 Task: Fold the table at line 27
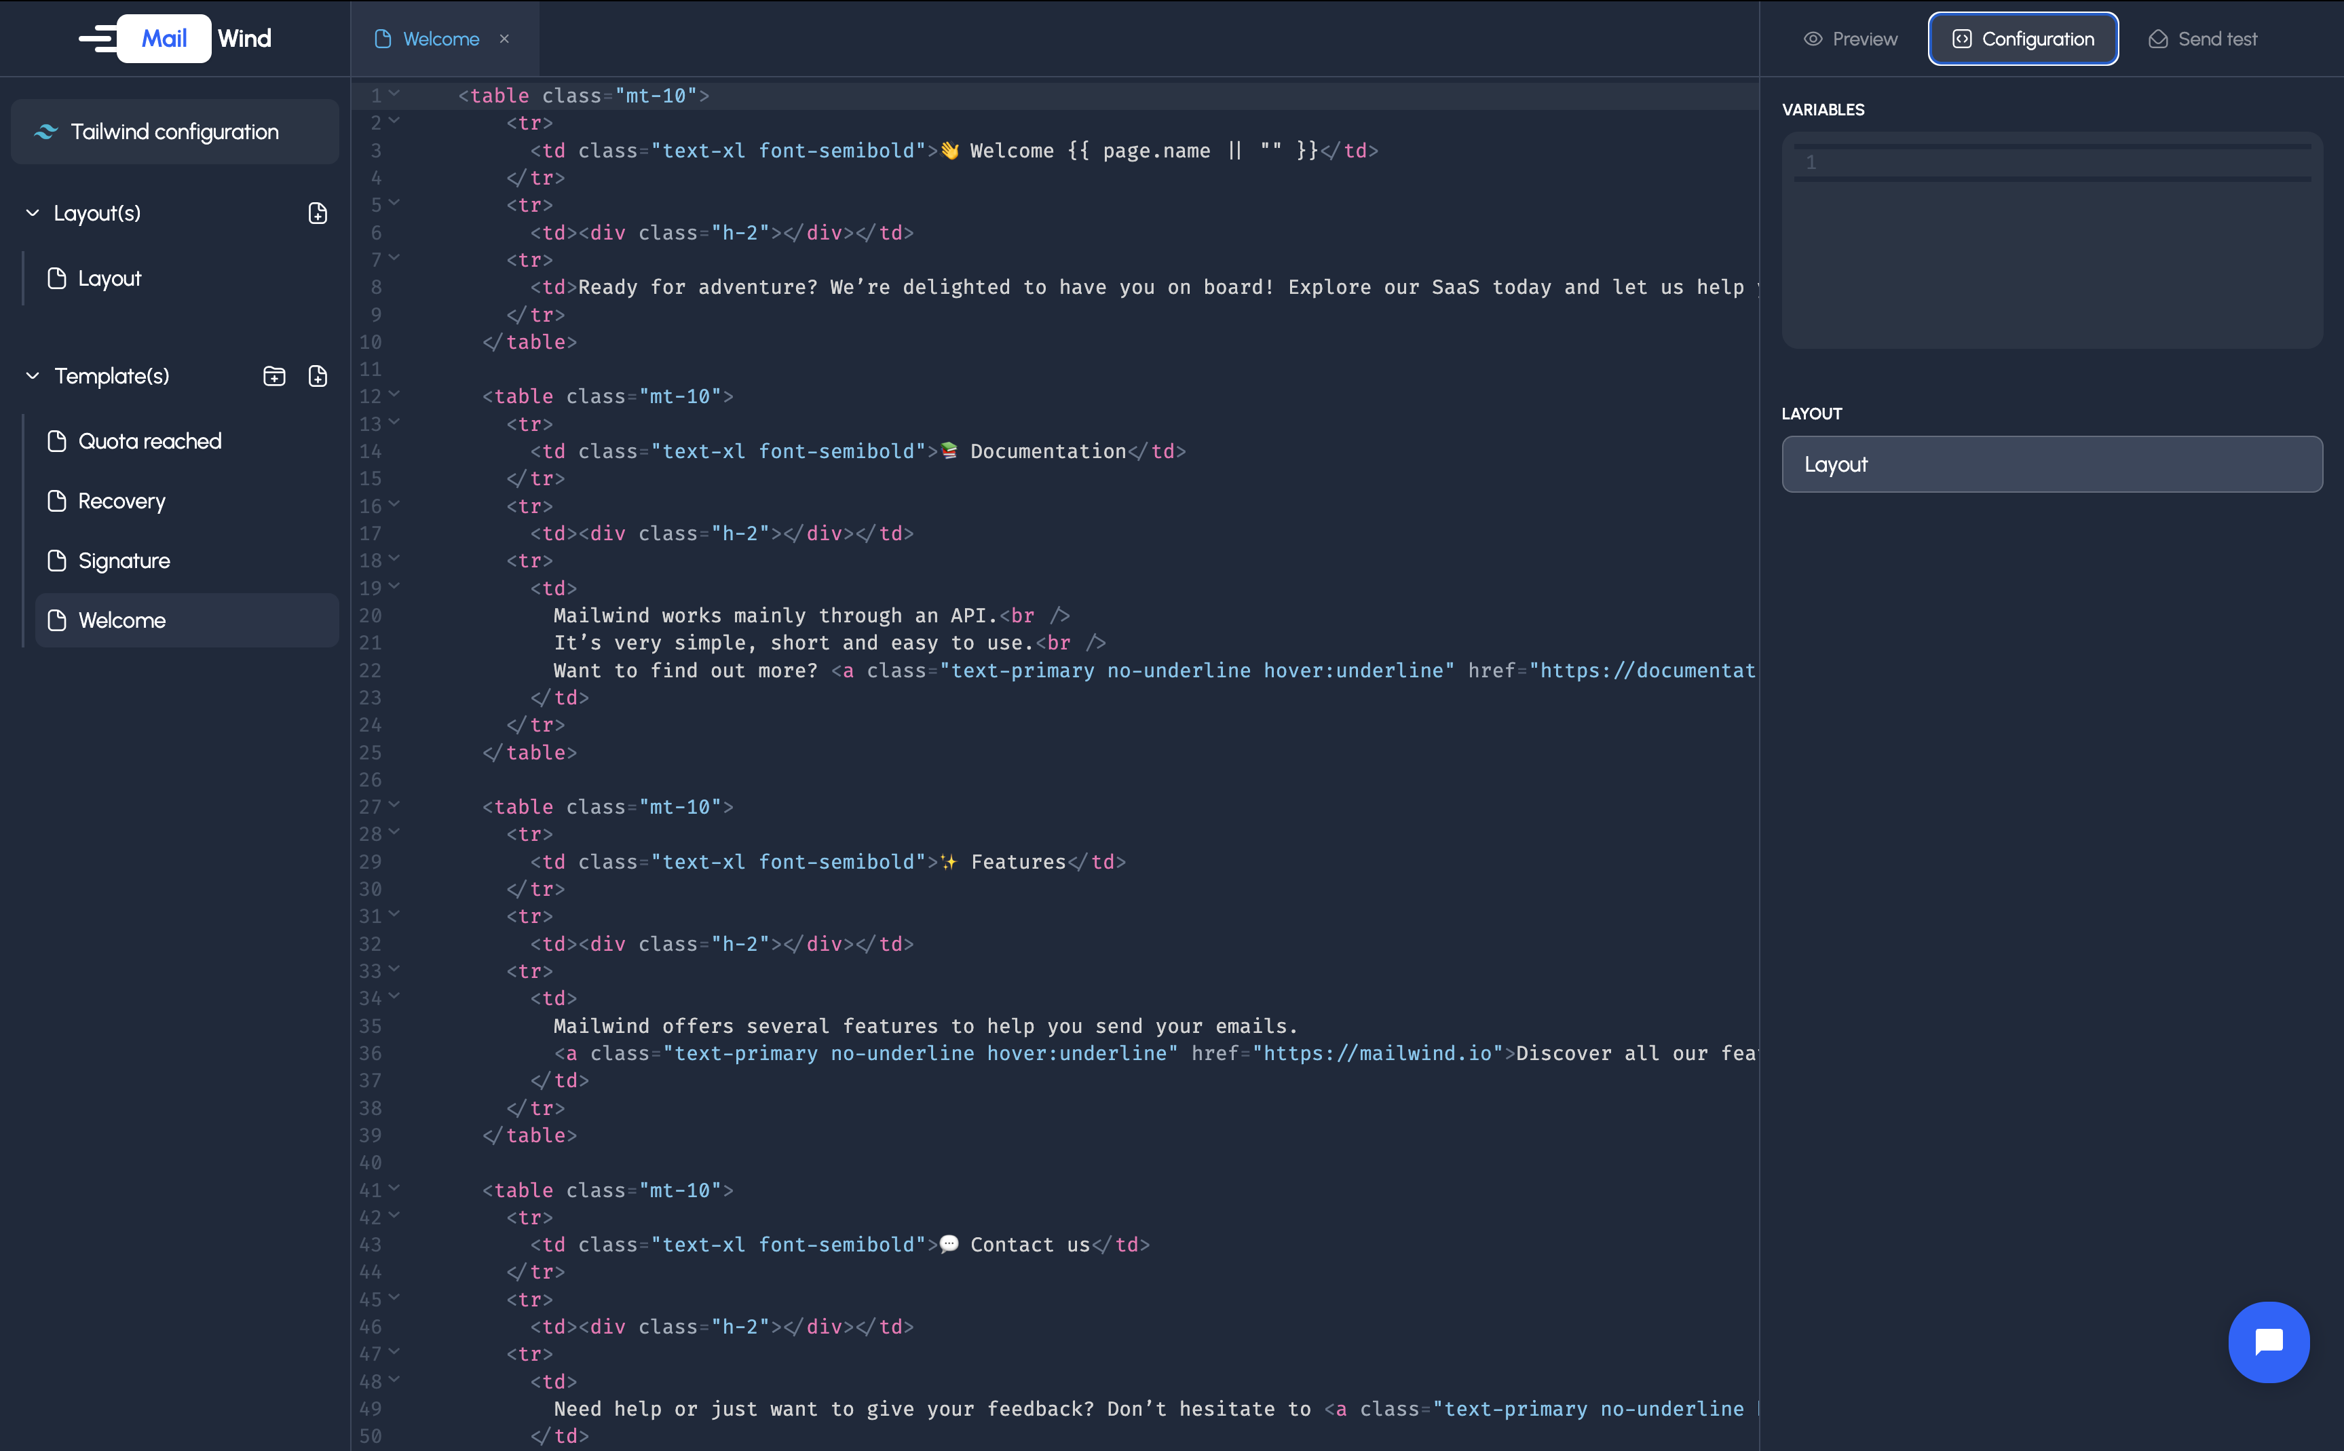tap(394, 805)
